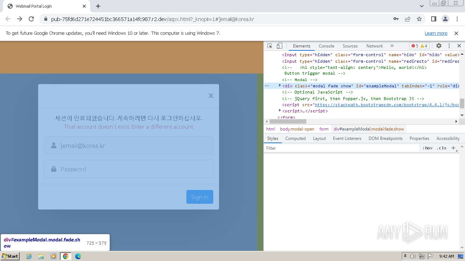465x261 pixels.
Task: Switch to the Styles pane tab
Action: pos(272,138)
